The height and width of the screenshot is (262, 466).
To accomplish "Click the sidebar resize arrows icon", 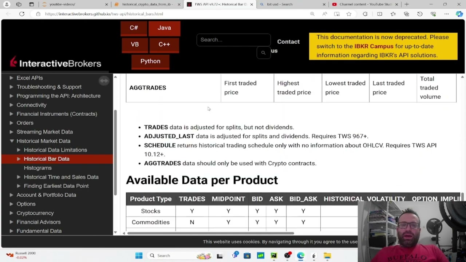I will (104, 81).
